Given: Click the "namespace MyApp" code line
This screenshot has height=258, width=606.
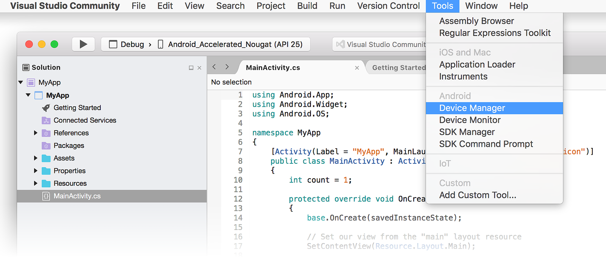Looking at the screenshot, I should 286,133.
